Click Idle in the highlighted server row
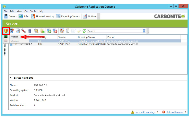Image resolution: width=190 pixels, height=120 pixels. pyautogui.click(x=40, y=41)
